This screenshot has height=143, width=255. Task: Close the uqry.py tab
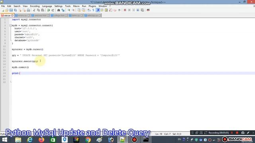click(x=12, y=15)
